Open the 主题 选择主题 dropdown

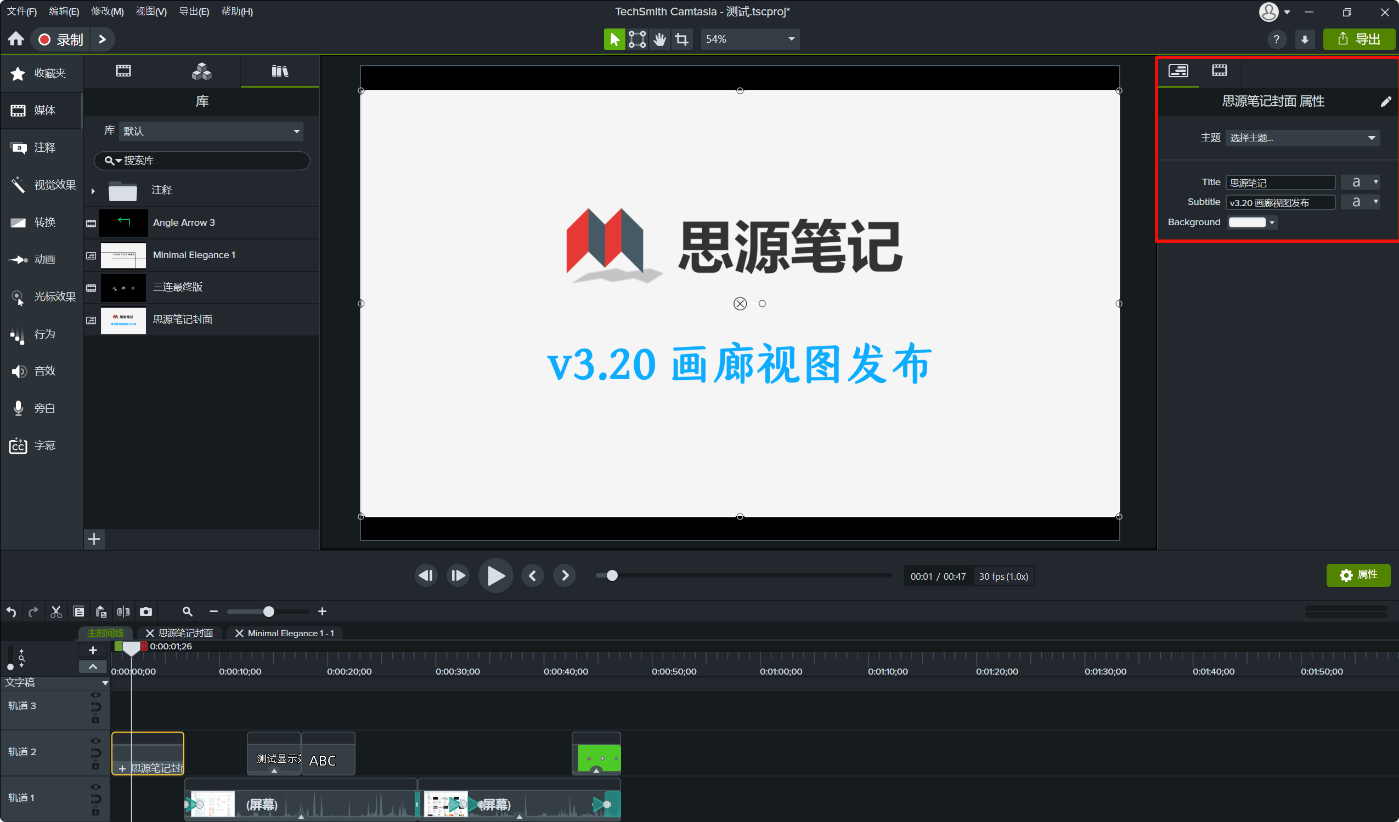pos(1302,138)
